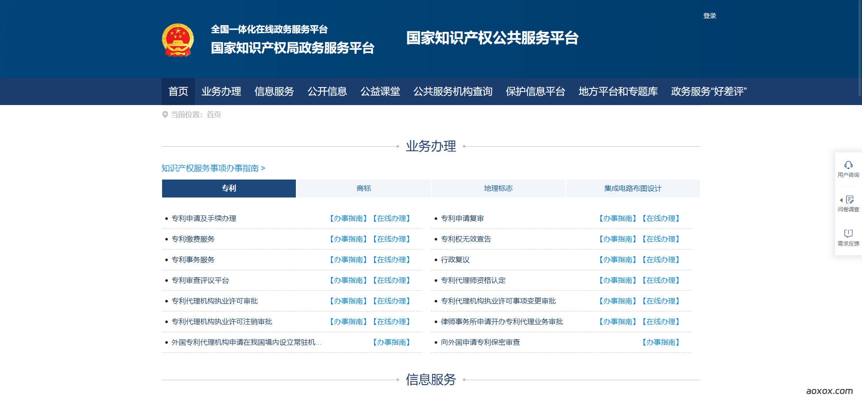
Task: Open 政务服务"好差评" in the navigation
Action: point(708,92)
